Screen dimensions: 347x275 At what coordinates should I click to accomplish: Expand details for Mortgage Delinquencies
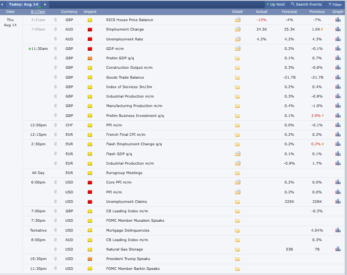pos(237,230)
